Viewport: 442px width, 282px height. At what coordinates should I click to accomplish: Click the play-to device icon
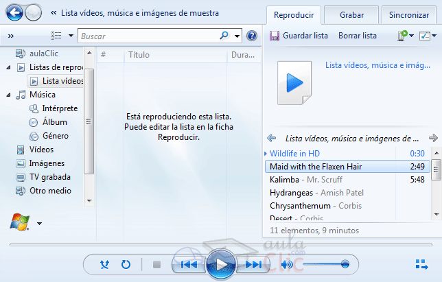pos(402,36)
